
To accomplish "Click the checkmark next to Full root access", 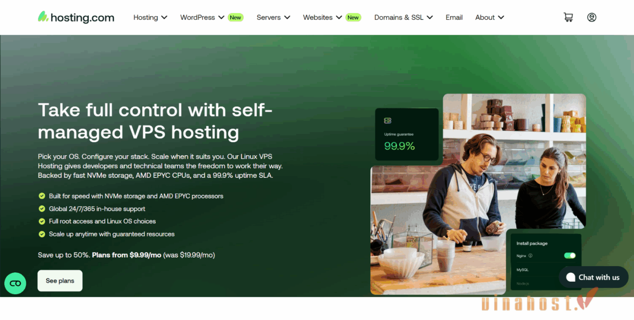I will point(42,221).
